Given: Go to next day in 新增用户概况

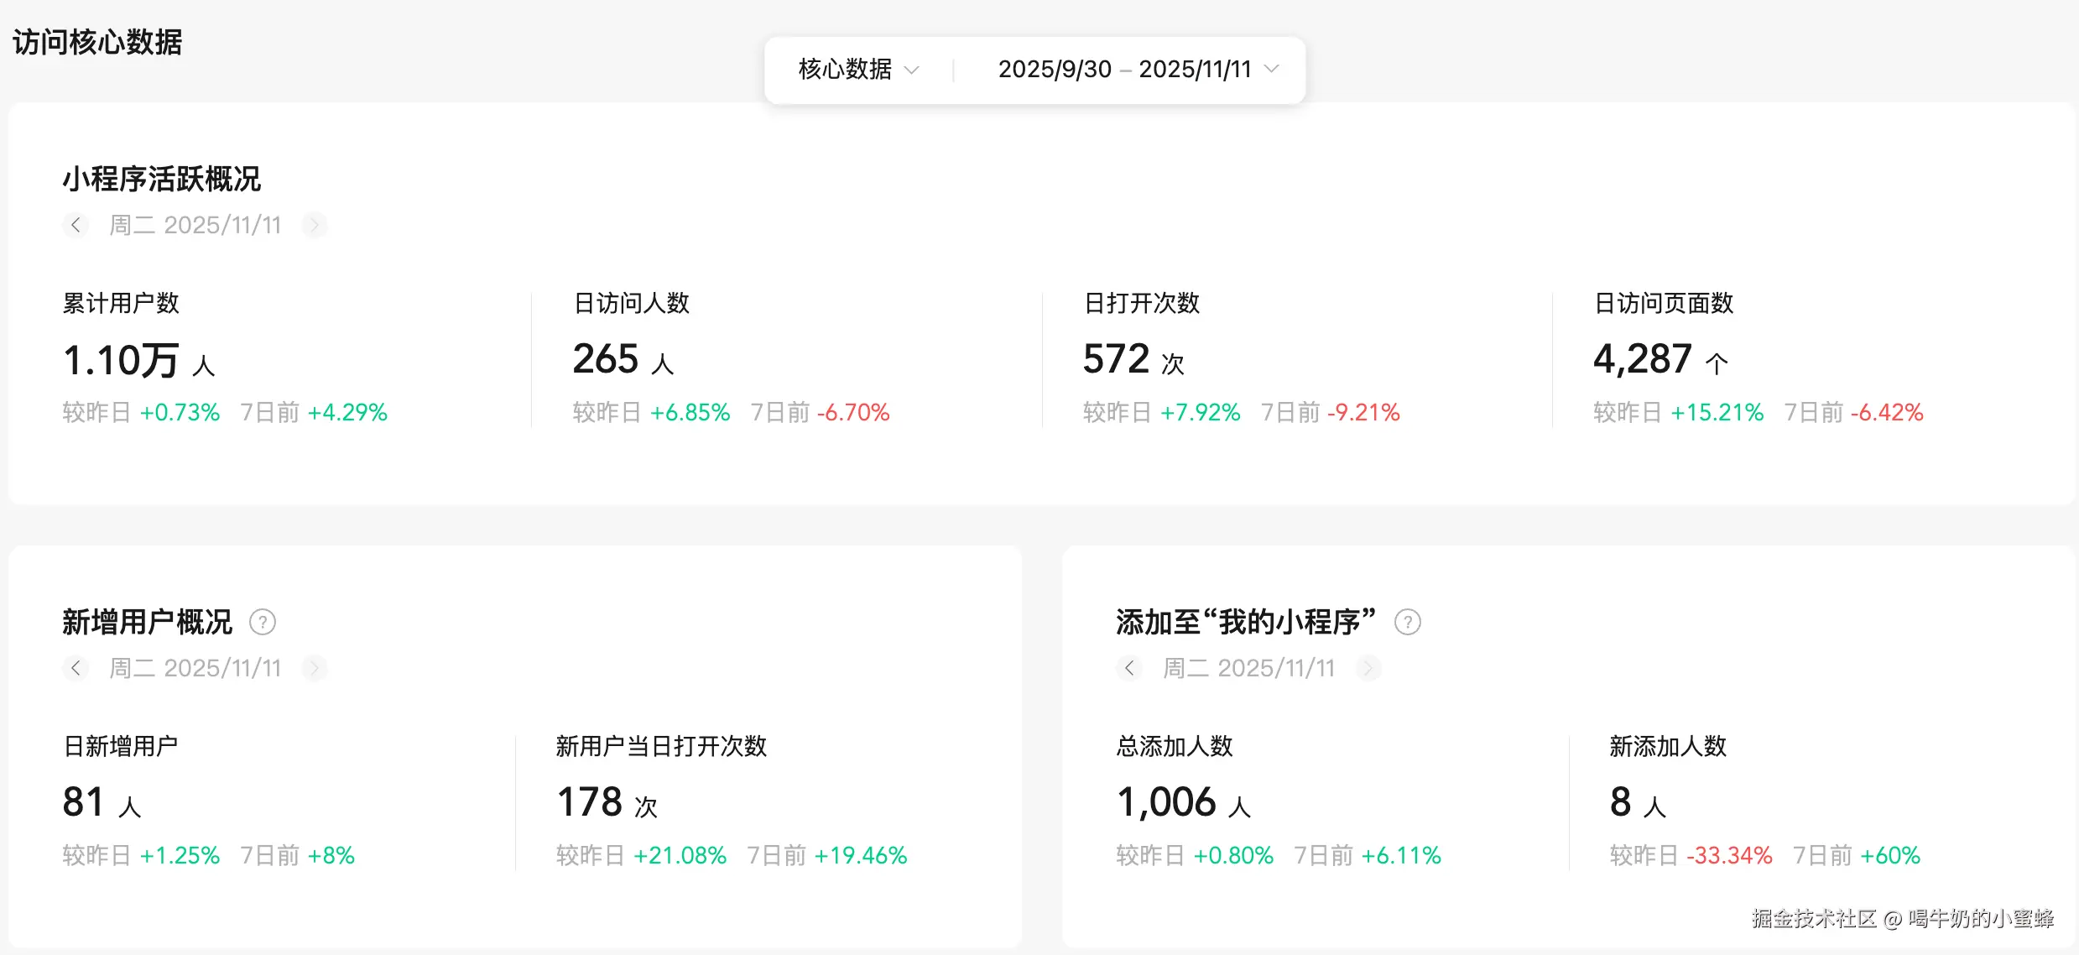Looking at the screenshot, I should (315, 668).
